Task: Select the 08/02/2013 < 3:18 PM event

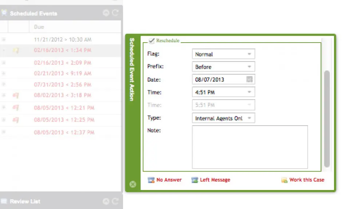Action: tap(63, 95)
